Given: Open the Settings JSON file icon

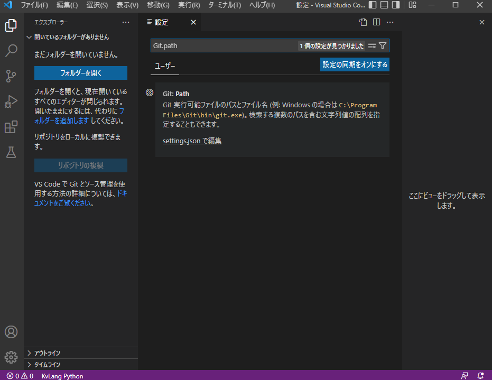Looking at the screenshot, I should 363,22.
